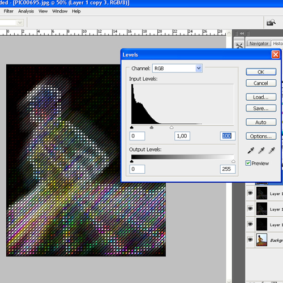Click the canvas vertical scrollbar up arrow
The height and width of the screenshot is (283, 283).
click(x=229, y=33)
